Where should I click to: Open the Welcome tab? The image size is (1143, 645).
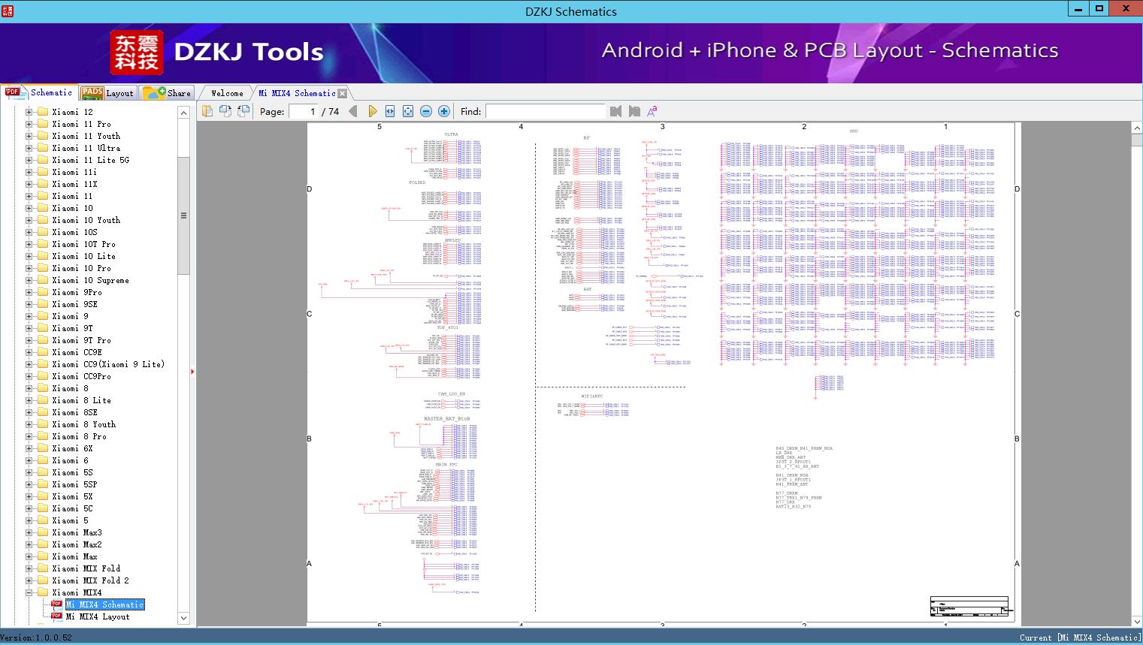point(227,93)
